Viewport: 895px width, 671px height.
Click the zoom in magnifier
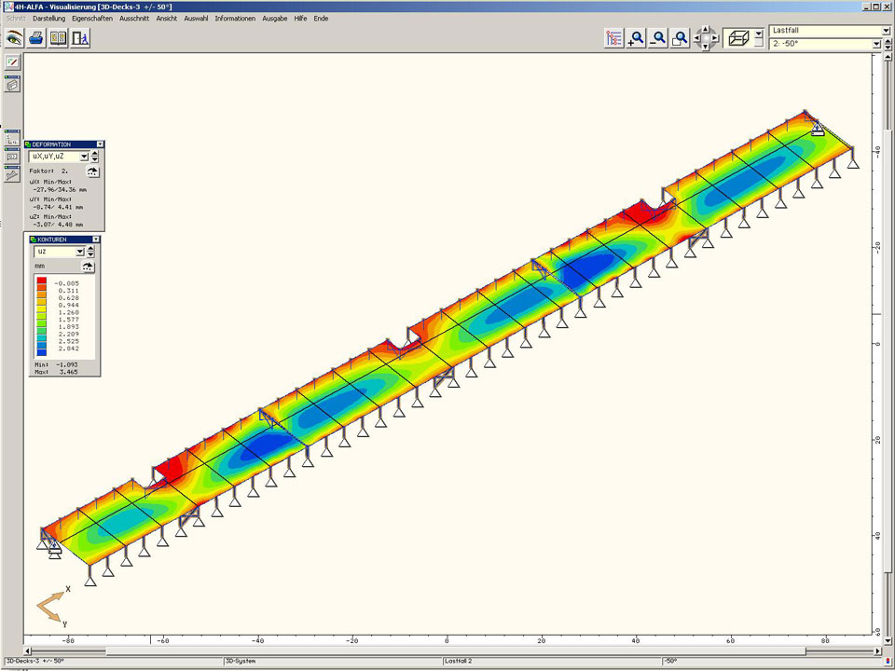click(x=637, y=38)
